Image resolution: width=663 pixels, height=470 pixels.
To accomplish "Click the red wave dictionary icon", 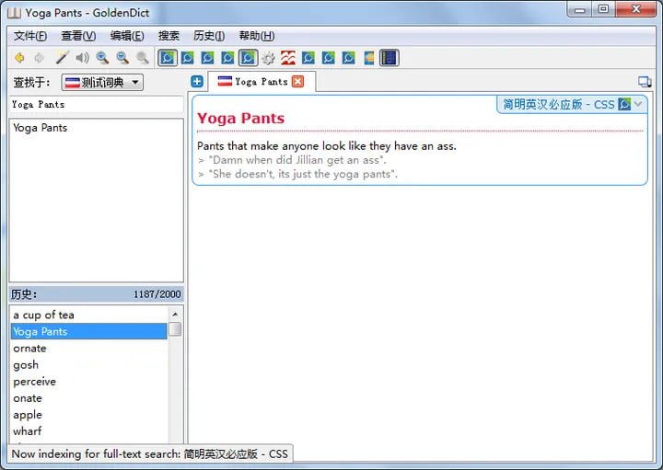I will (x=288, y=58).
